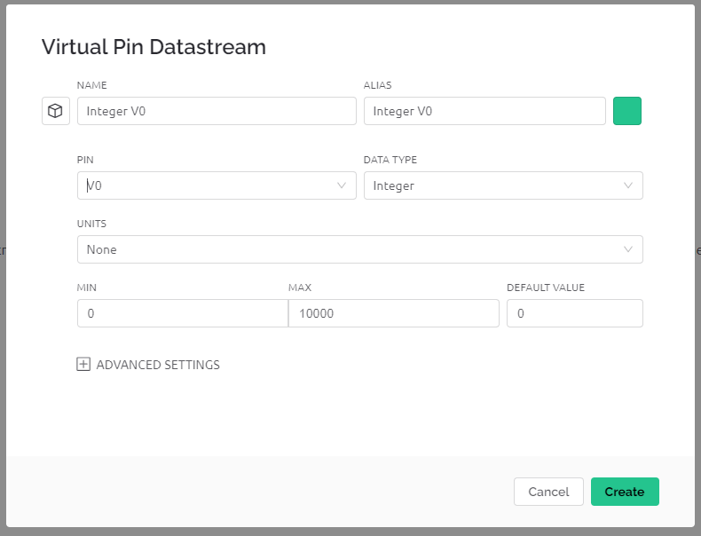This screenshot has width=701, height=536.
Task: Open the datastream cube icon picker
Action: [56, 111]
